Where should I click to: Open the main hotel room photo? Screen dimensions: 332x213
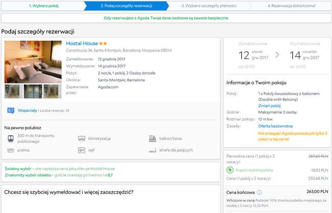click(x=33, y=61)
